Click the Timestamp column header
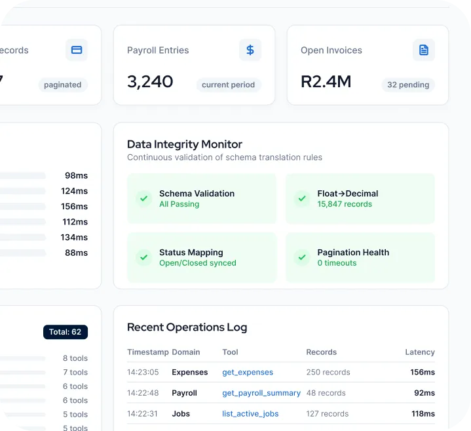 tap(148, 352)
